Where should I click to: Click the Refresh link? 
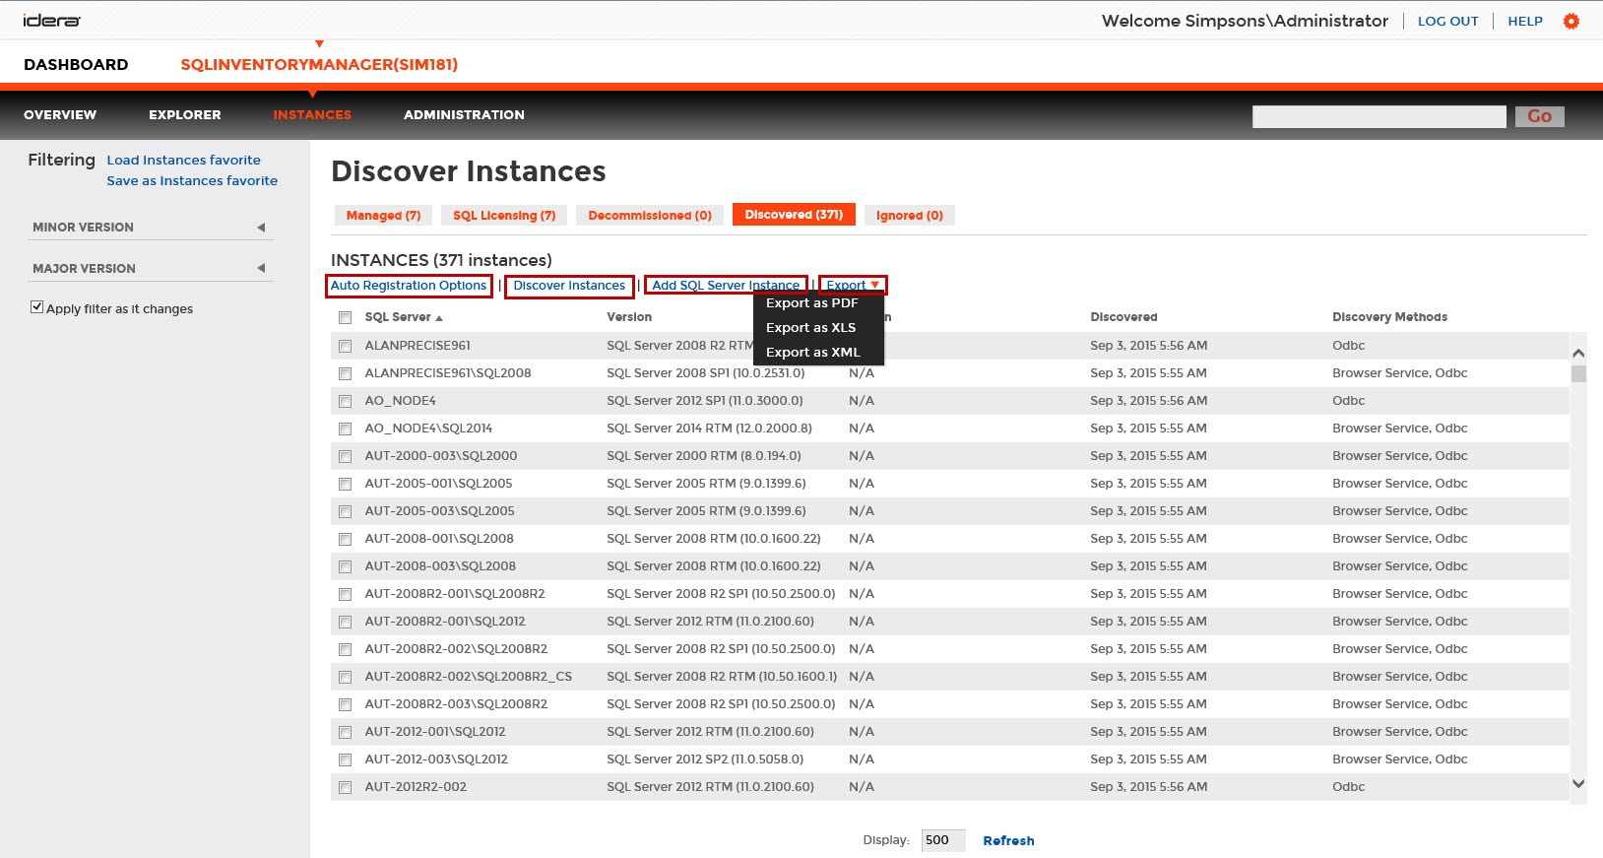[x=1008, y=841]
